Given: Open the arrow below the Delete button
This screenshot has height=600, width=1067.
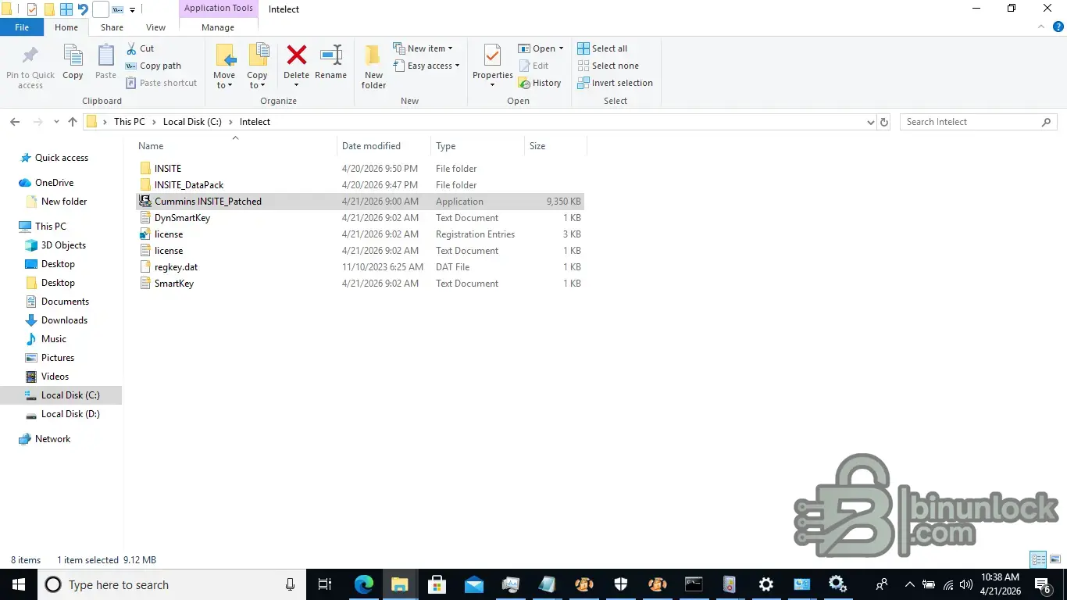Looking at the screenshot, I should [296, 84].
